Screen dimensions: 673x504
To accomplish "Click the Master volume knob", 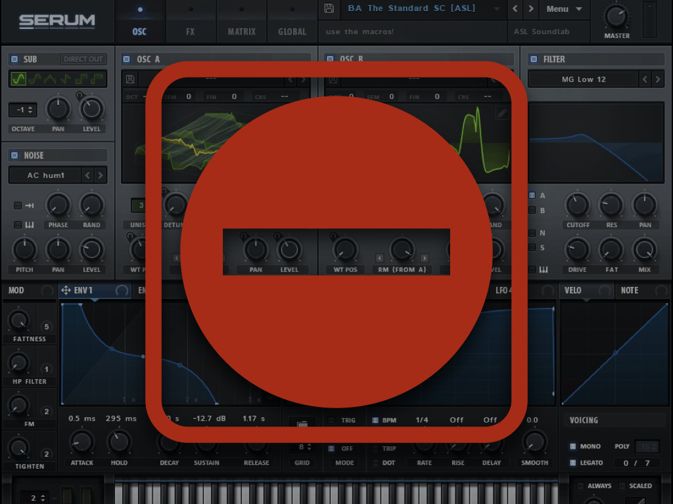I will [x=616, y=16].
